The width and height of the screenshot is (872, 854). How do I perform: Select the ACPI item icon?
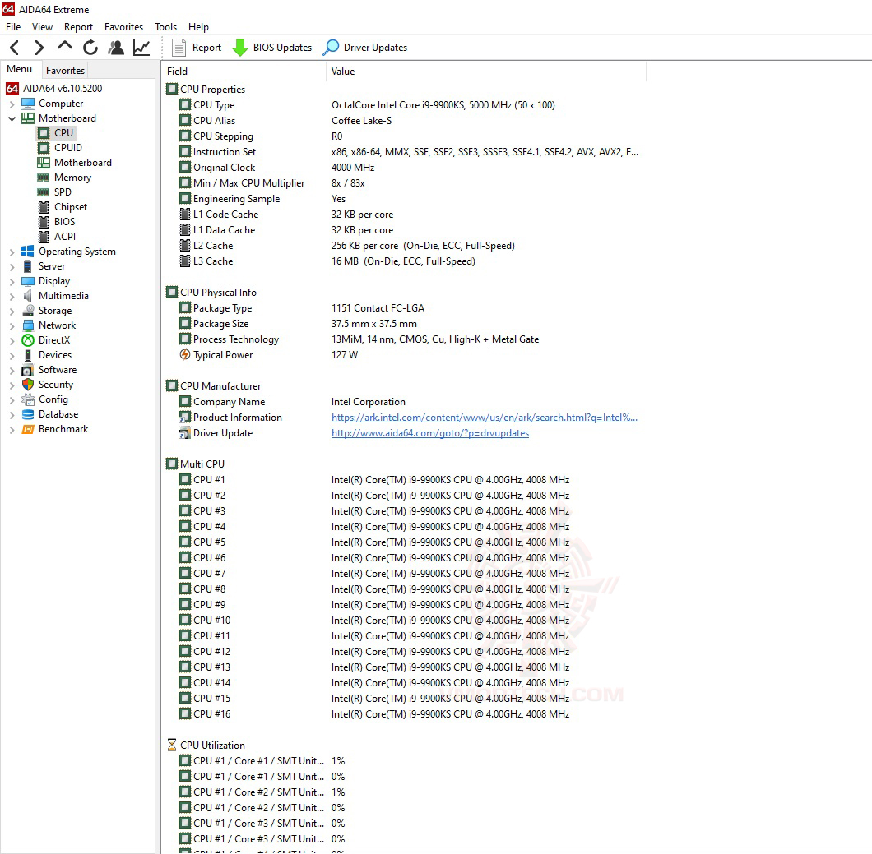(44, 237)
